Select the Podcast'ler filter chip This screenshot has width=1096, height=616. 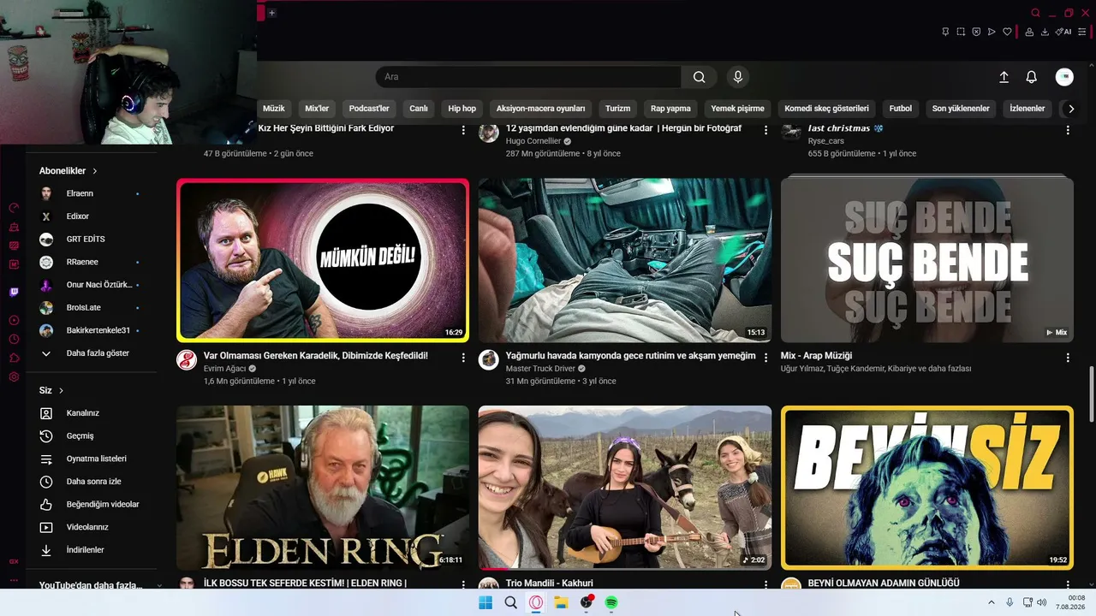[369, 109]
